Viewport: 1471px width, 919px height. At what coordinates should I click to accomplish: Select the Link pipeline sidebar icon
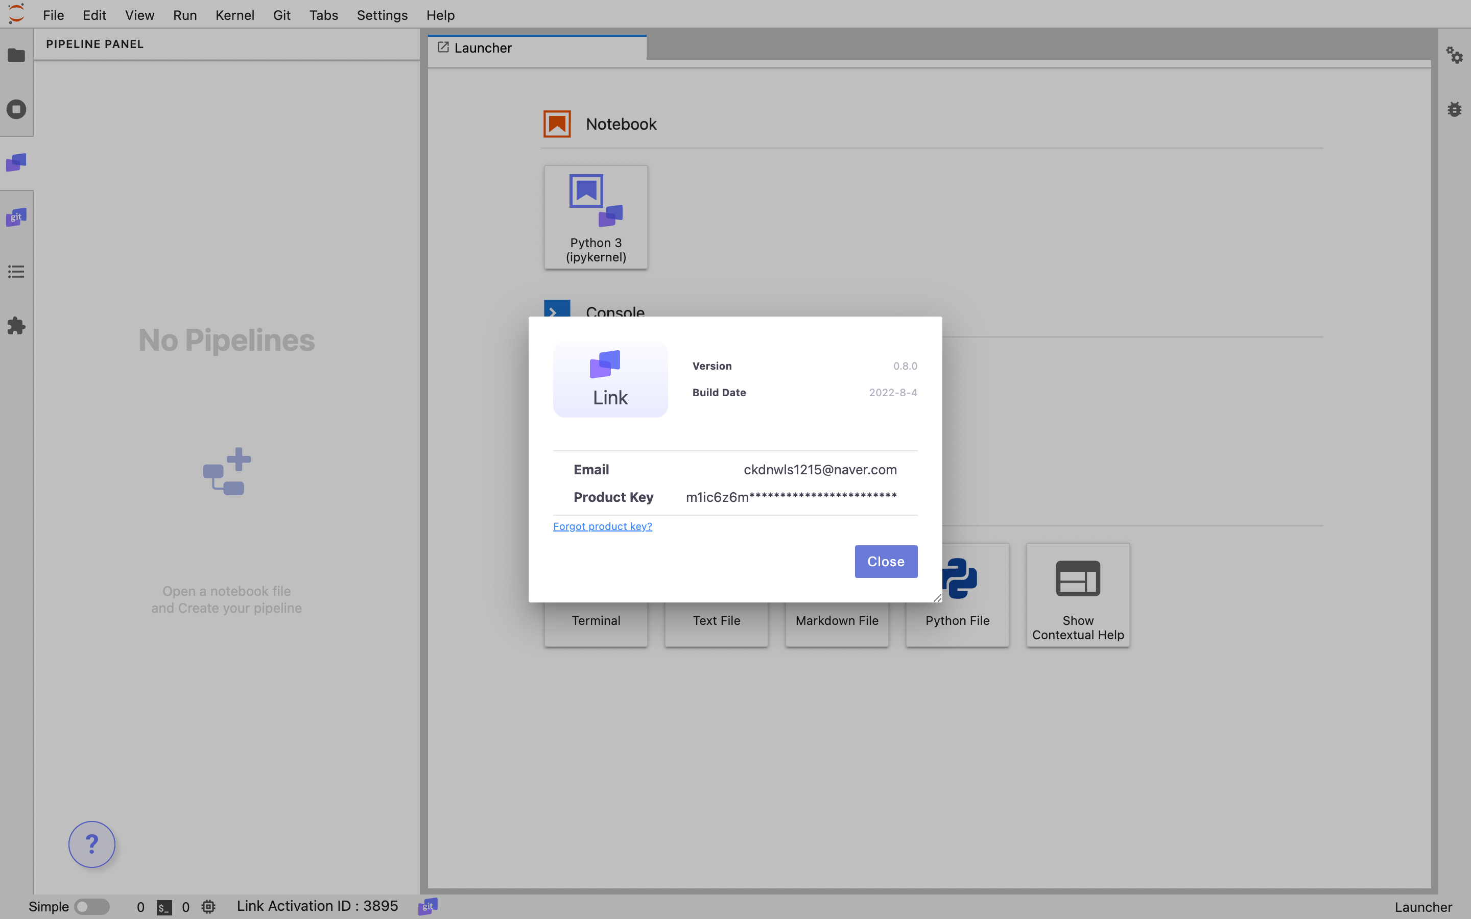point(16,162)
